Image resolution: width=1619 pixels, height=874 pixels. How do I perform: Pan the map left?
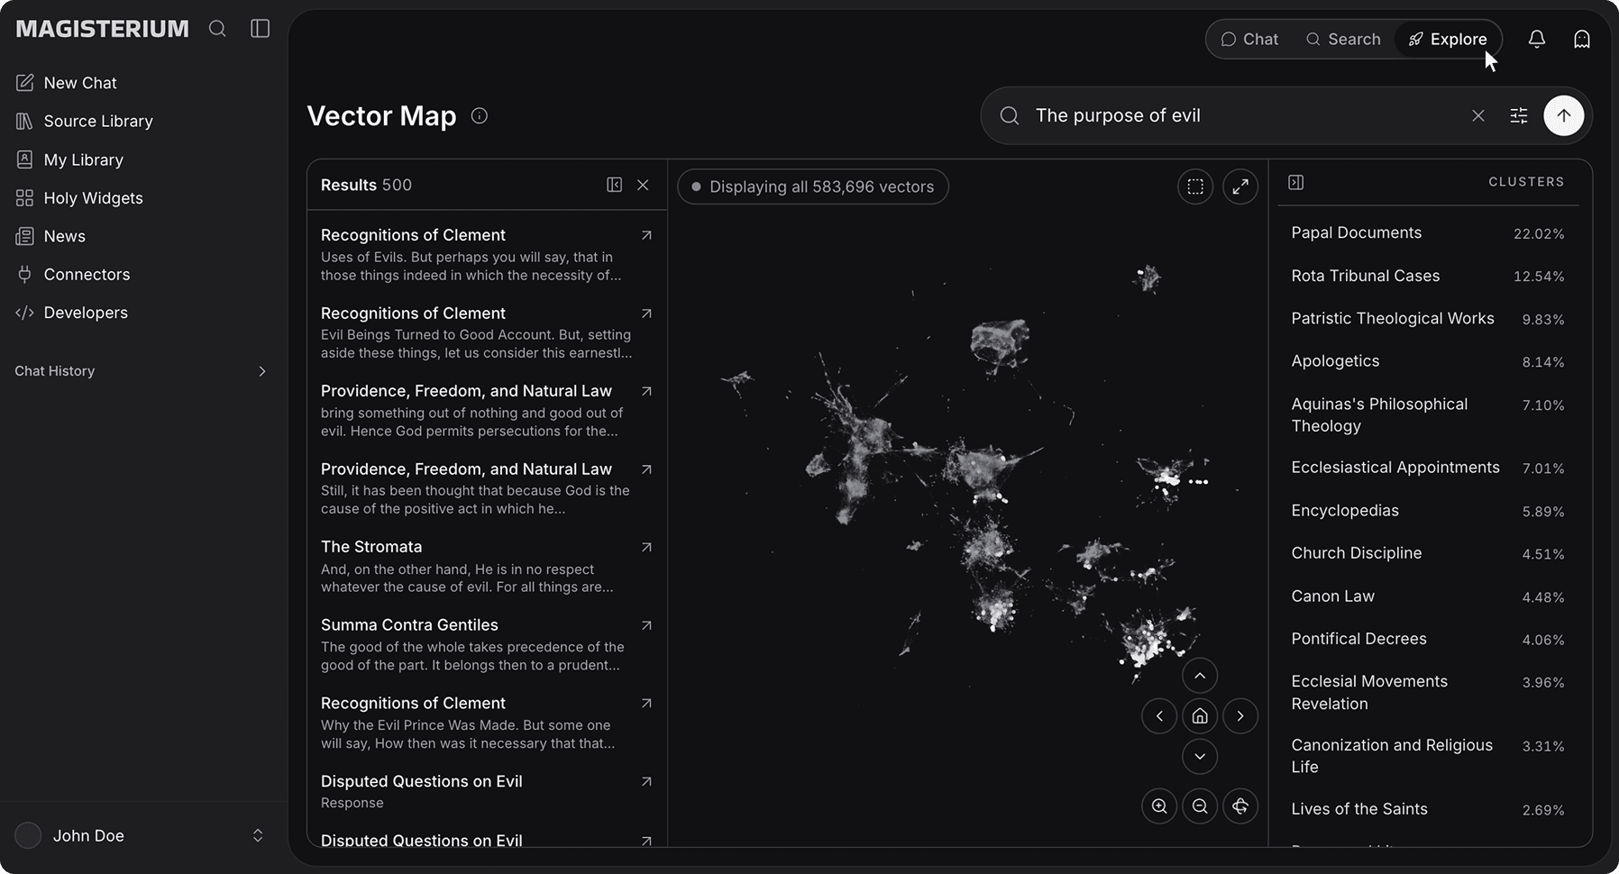[x=1159, y=716]
